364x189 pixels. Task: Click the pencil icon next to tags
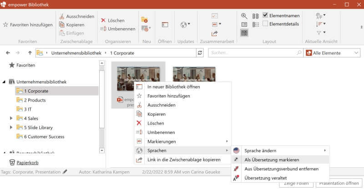pos(65,172)
